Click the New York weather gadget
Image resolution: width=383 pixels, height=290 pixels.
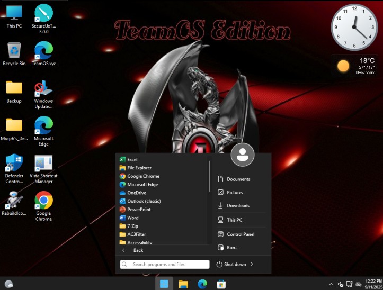354,66
